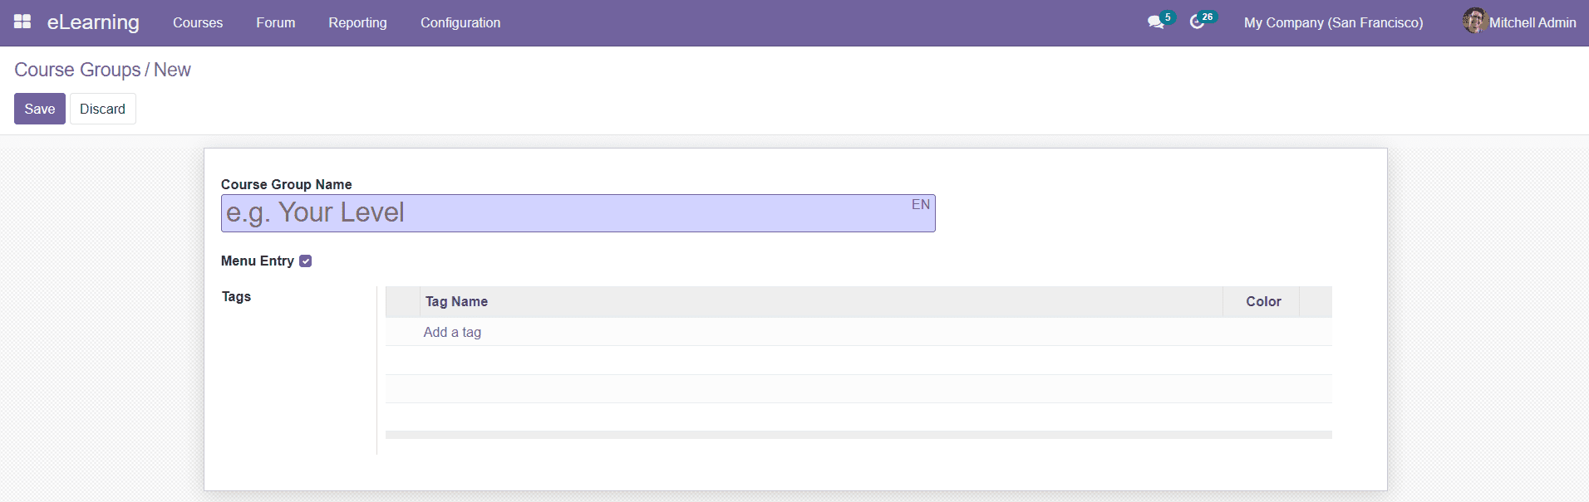The height and width of the screenshot is (502, 1589).
Task: Check the unread messages badge showing 5
Action: pos(1167,16)
